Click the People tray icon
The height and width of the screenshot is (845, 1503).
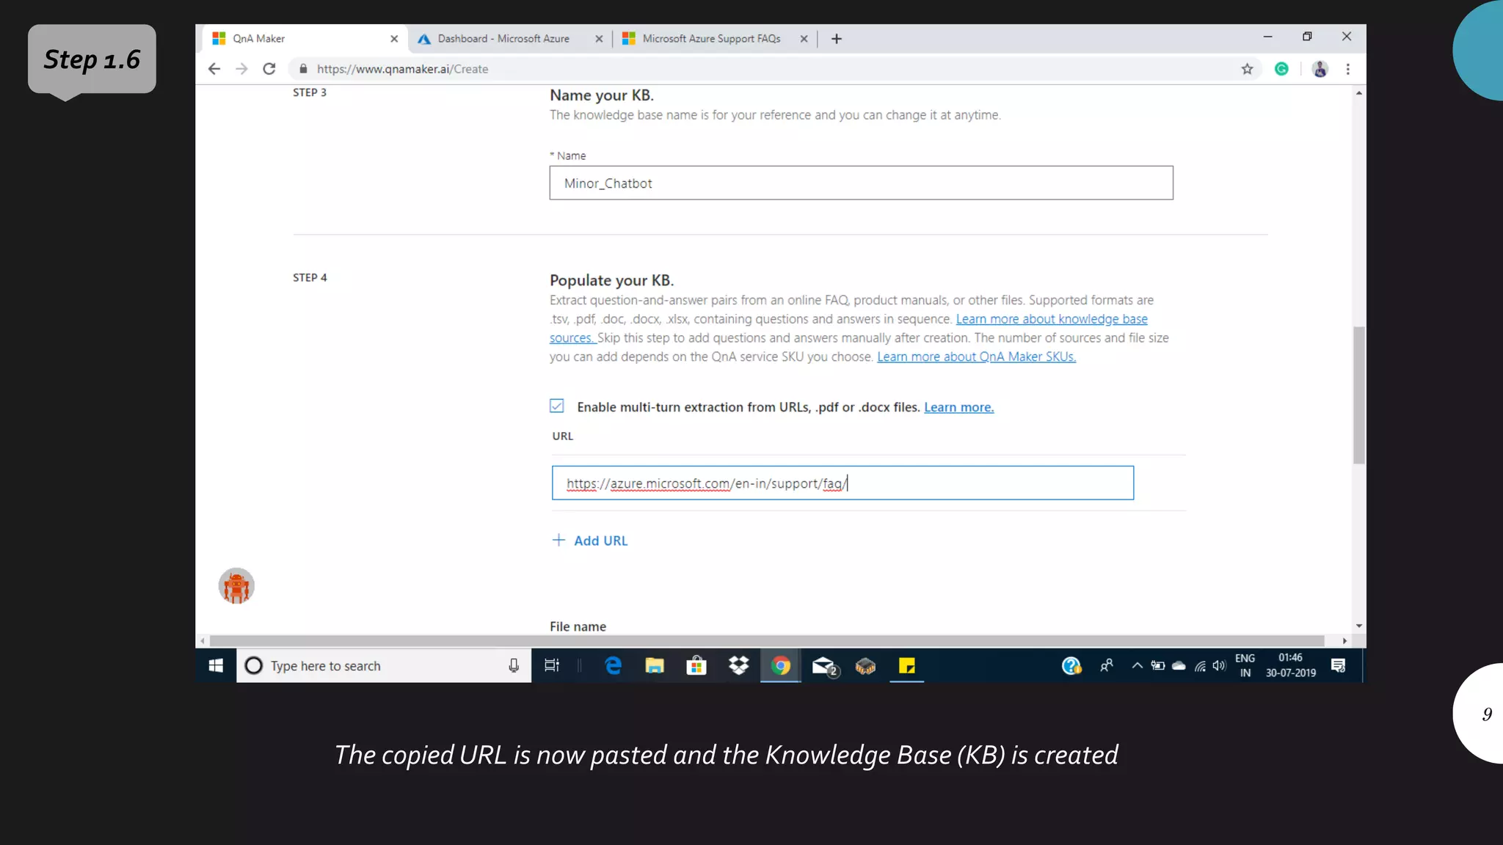[x=1107, y=665]
